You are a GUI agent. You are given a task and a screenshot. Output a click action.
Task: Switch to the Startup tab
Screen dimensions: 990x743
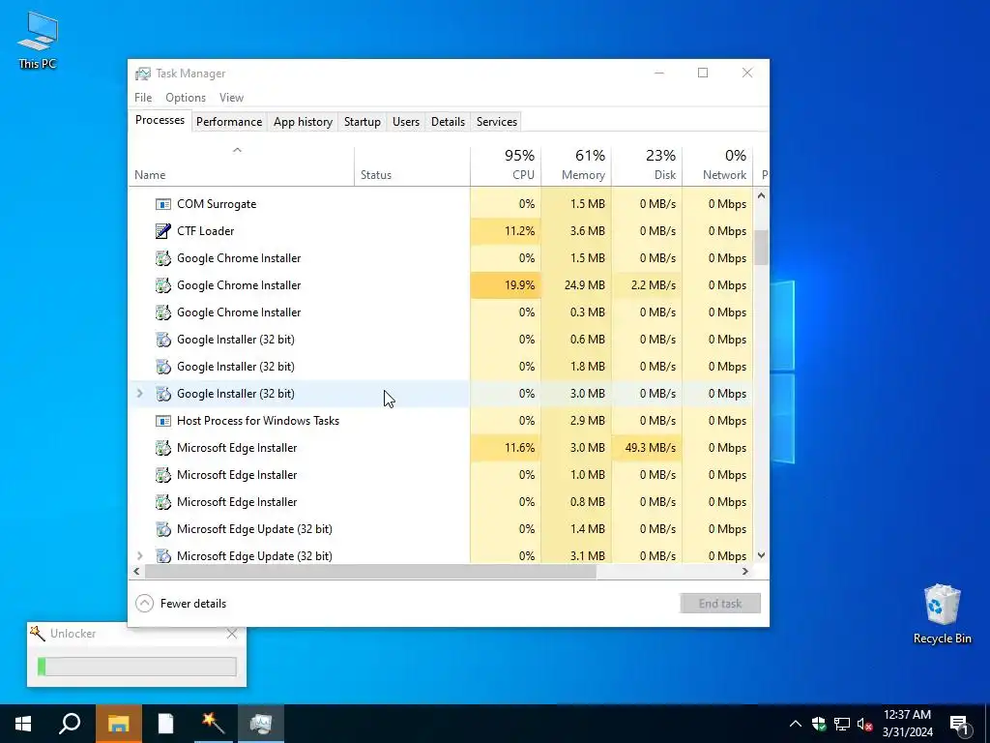click(x=362, y=121)
